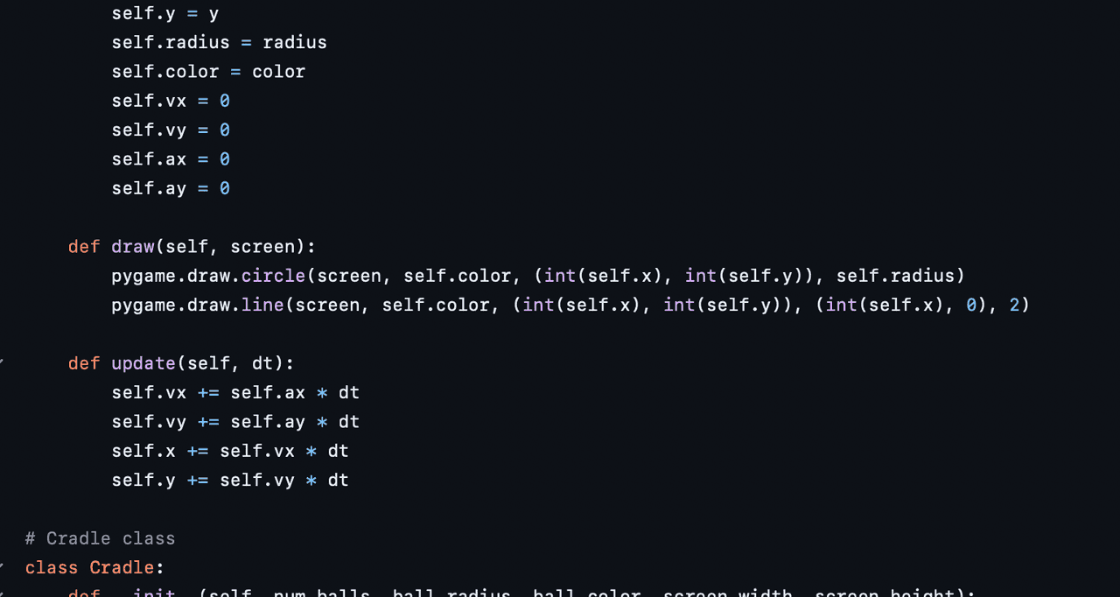1120x597 pixels.
Task: Click the '# Cradle class' comment
Action: [100, 538]
